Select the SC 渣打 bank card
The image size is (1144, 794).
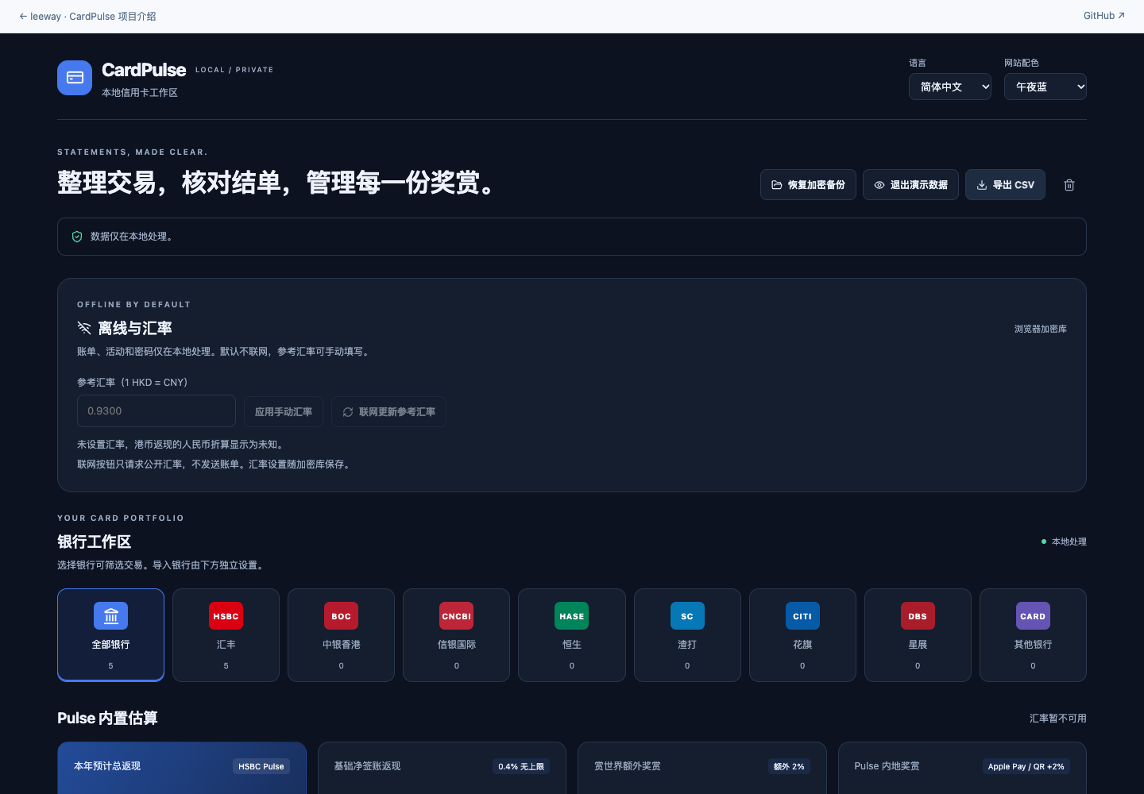click(687, 635)
